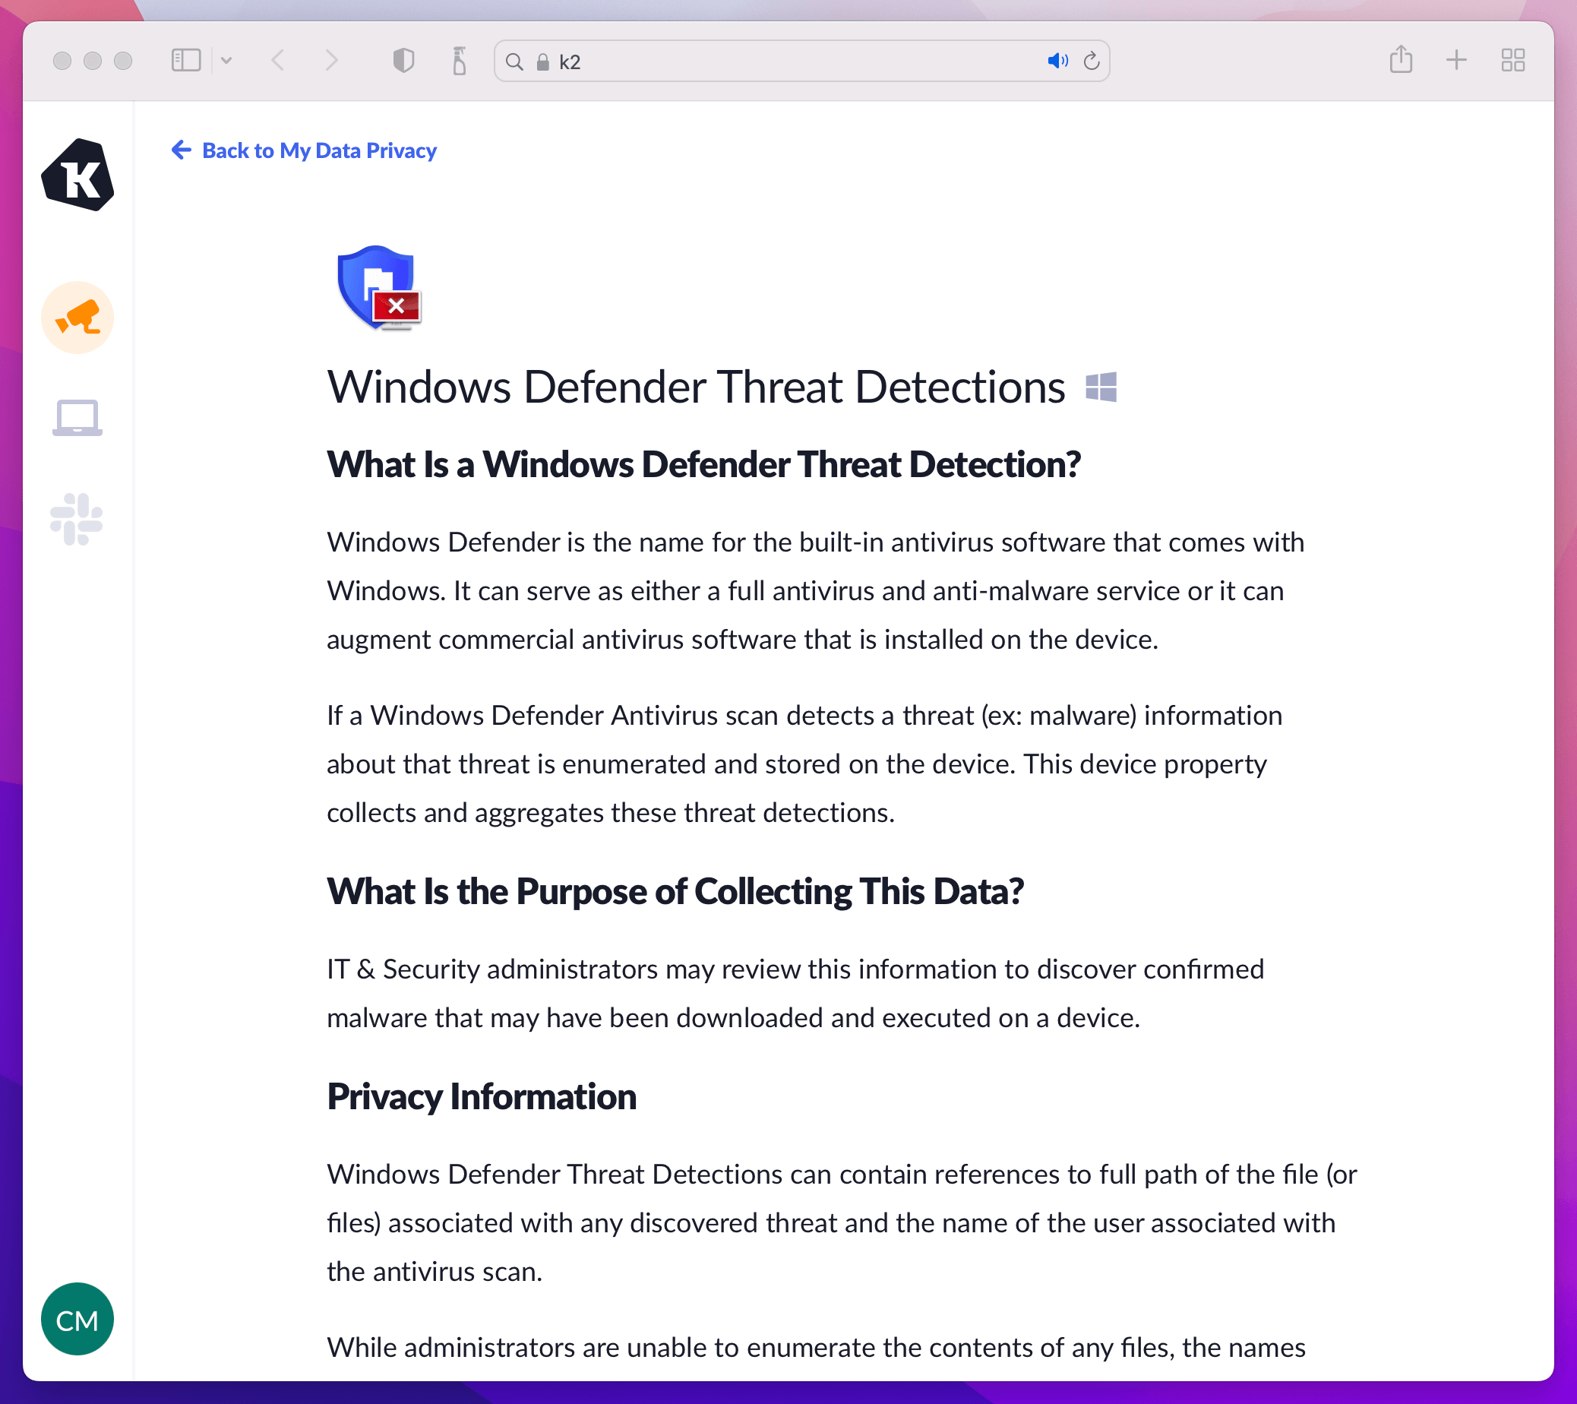Navigate forward with Safari's forward arrow

[332, 60]
